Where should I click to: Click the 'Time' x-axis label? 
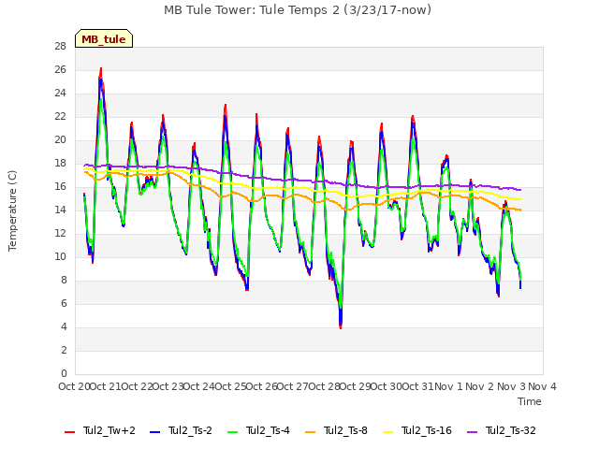pyautogui.click(x=530, y=401)
